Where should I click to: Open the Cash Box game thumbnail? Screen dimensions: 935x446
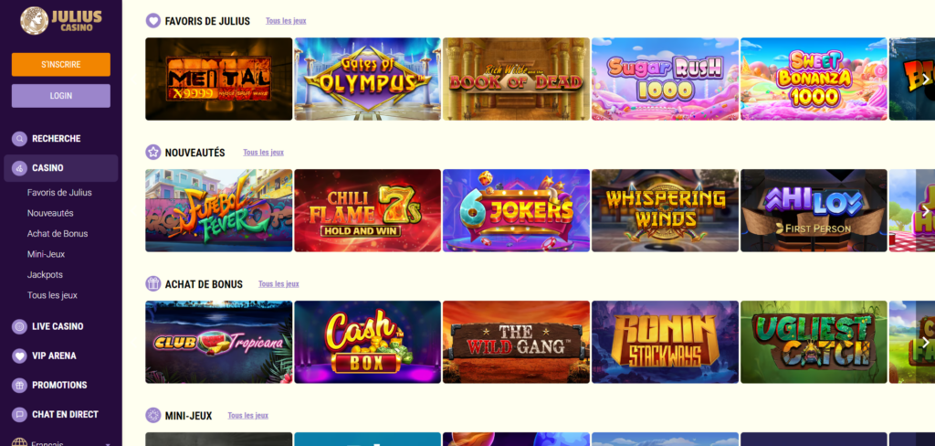[367, 342]
